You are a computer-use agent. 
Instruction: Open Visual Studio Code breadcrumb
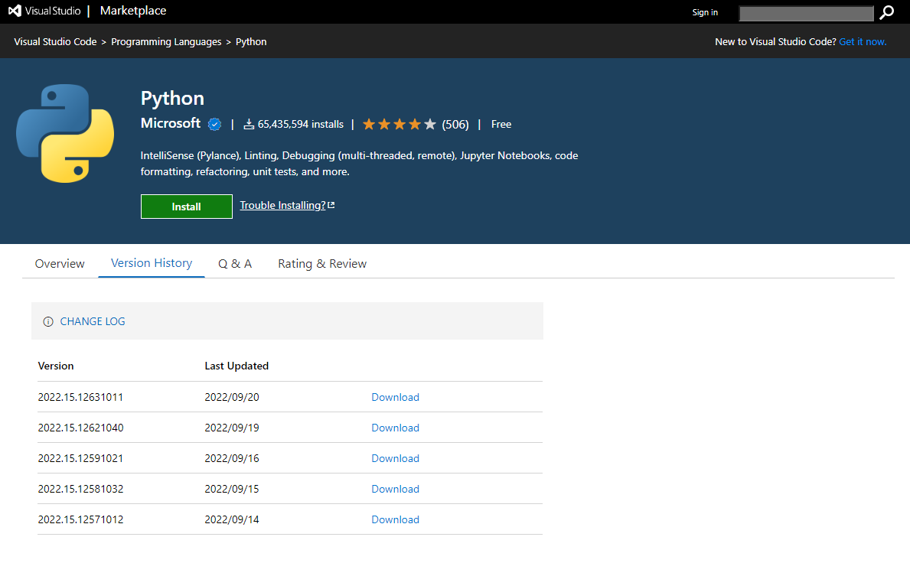click(55, 42)
